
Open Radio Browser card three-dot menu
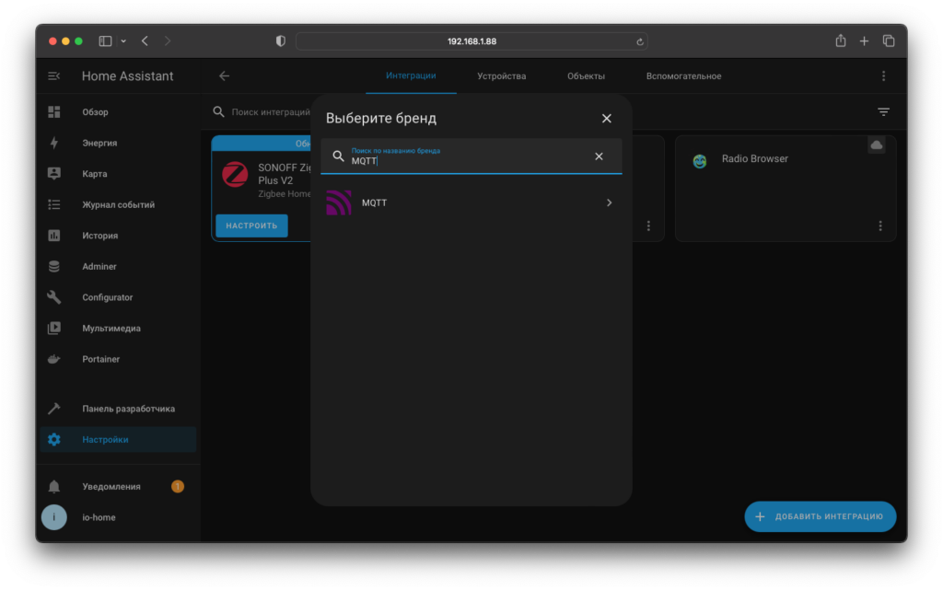point(880,226)
